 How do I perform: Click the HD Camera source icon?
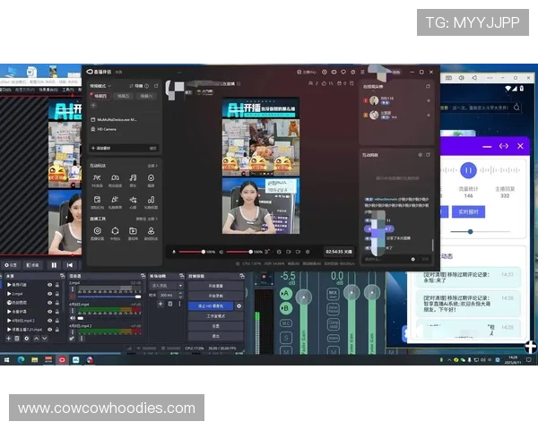(x=93, y=129)
